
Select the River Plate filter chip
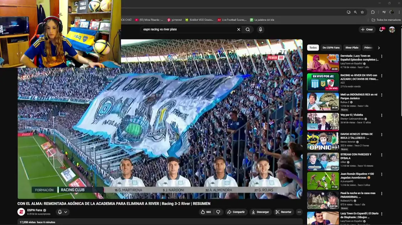click(352, 47)
